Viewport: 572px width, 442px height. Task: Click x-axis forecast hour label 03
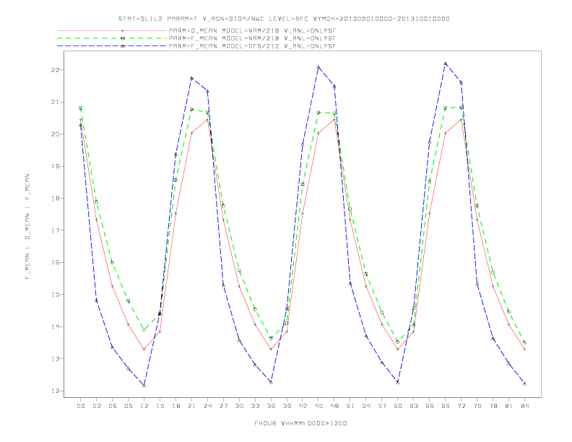(96, 406)
